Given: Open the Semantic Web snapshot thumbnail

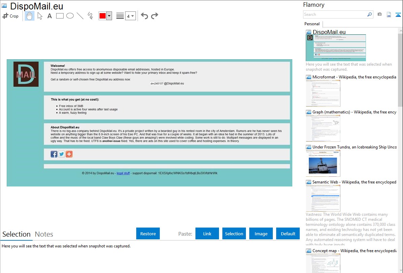Looking at the screenshot, I should pos(323,198).
